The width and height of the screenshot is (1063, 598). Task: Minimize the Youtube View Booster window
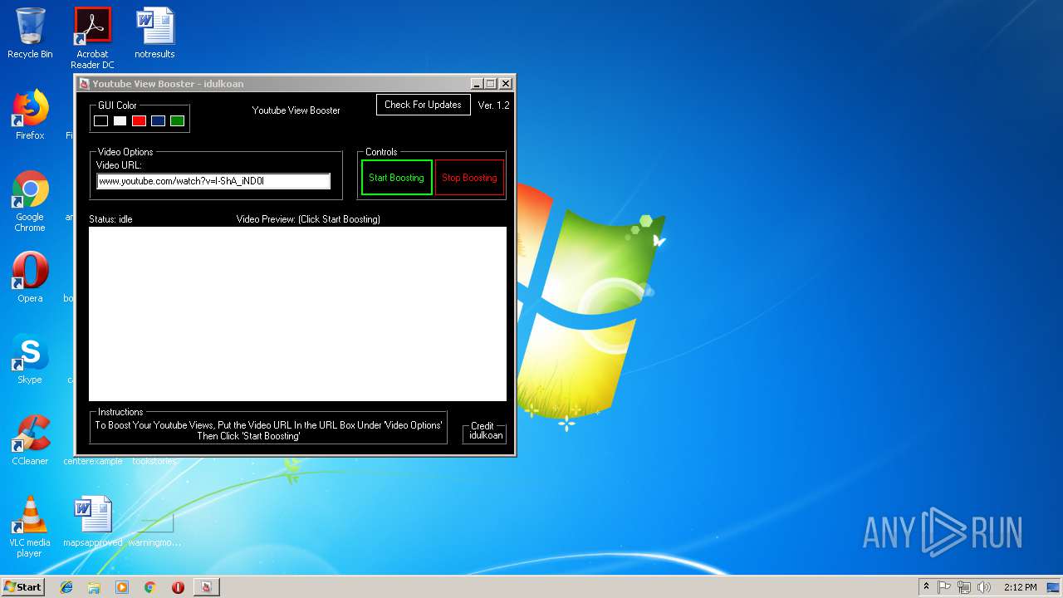(477, 84)
